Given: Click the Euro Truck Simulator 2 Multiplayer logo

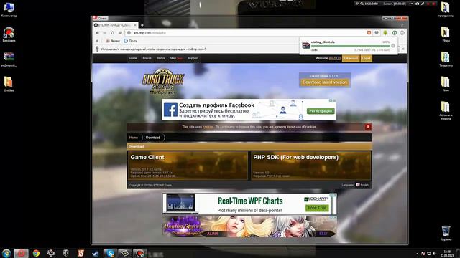Looking at the screenshot, I should pyautogui.click(x=163, y=81).
